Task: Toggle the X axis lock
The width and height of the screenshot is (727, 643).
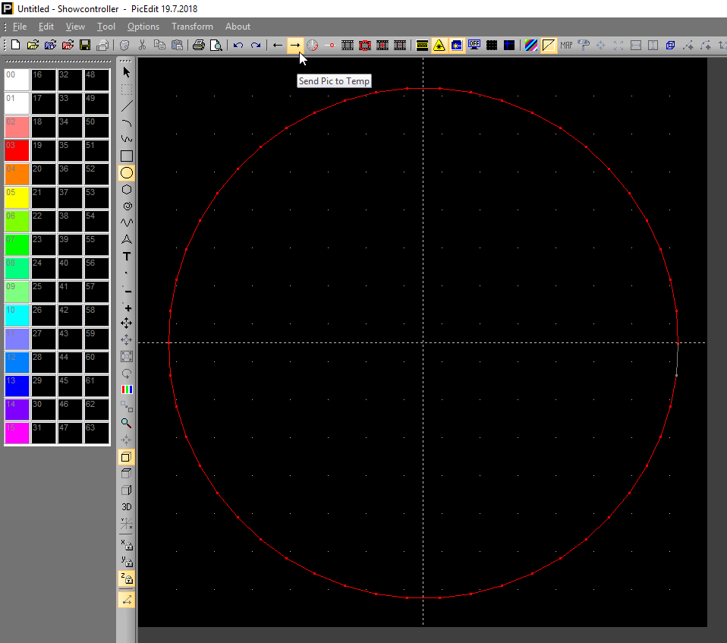Action: click(127, 544)
